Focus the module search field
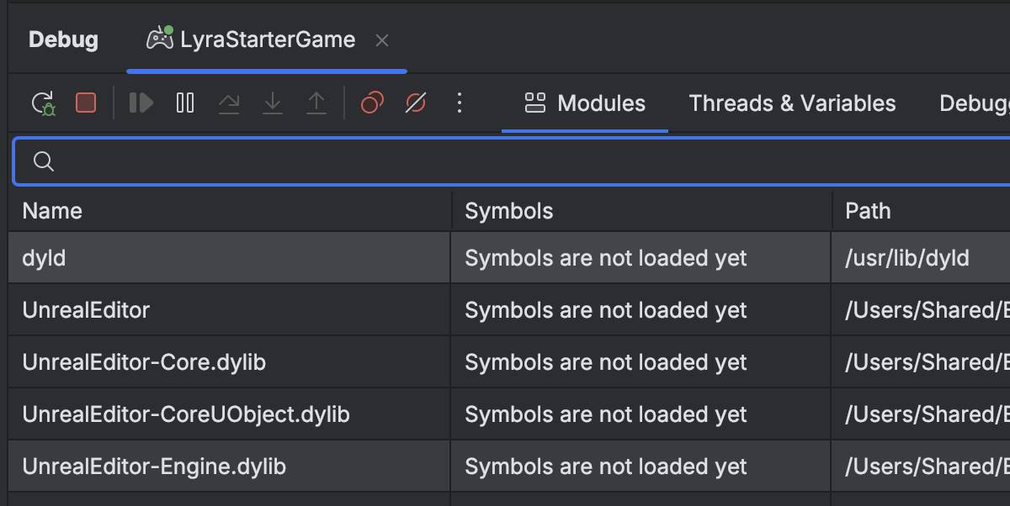The width and height of the screenshot is (1010, 506). (x=512, y=161)
